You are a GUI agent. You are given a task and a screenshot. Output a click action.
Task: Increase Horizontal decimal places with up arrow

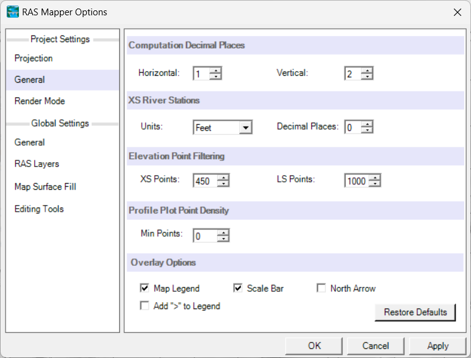pos(215,70)
